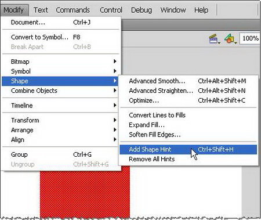Open the Debug menu
261x220 pixels.
(142, 10)
